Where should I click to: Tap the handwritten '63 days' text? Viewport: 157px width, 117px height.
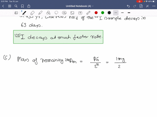pyautogui.click(x=31, y=25)
